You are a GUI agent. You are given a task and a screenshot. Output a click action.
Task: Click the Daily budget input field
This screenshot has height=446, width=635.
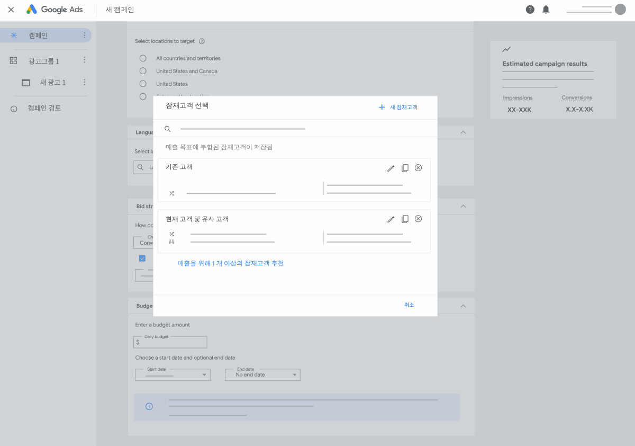point(170,342)
